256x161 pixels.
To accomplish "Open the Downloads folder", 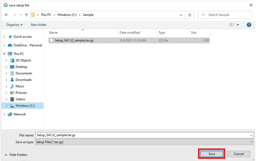I will [23, 80].
